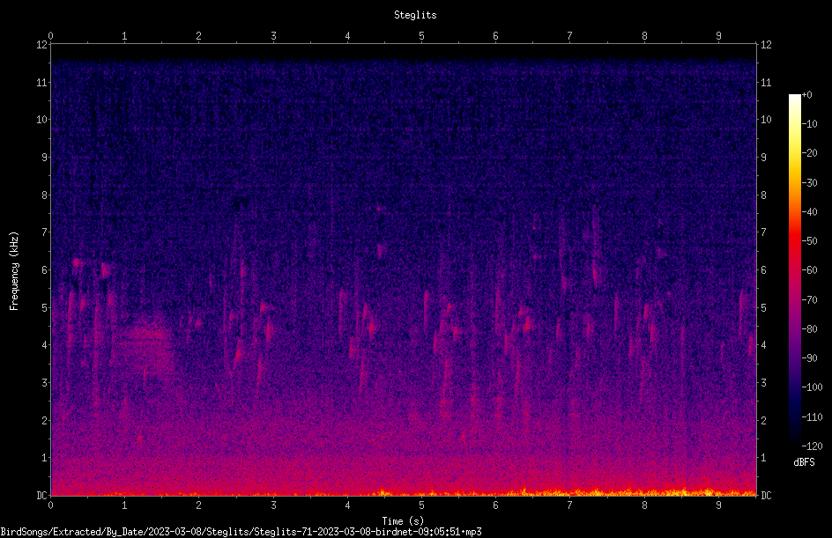
Task: Click the 6 kHz tick on the right axis
Action: [x=763, y=269]
